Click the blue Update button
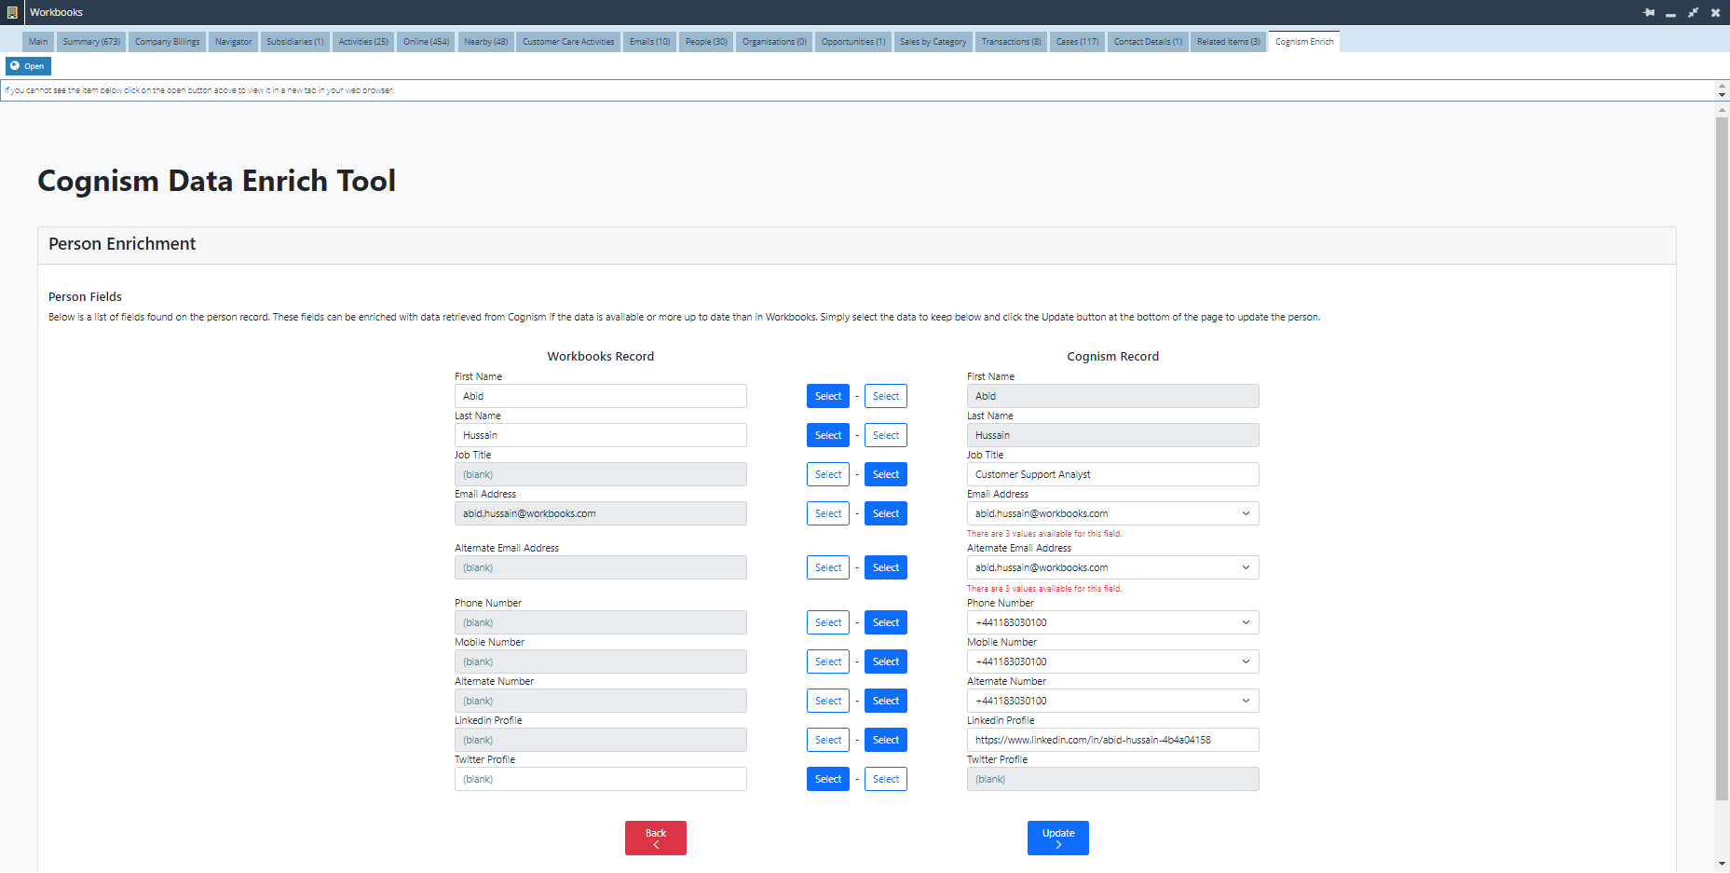Screen dimensions: 1730x873 [1058, 838]
